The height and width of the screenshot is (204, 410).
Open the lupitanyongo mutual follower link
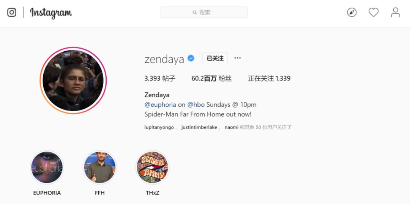click(159, 127)
